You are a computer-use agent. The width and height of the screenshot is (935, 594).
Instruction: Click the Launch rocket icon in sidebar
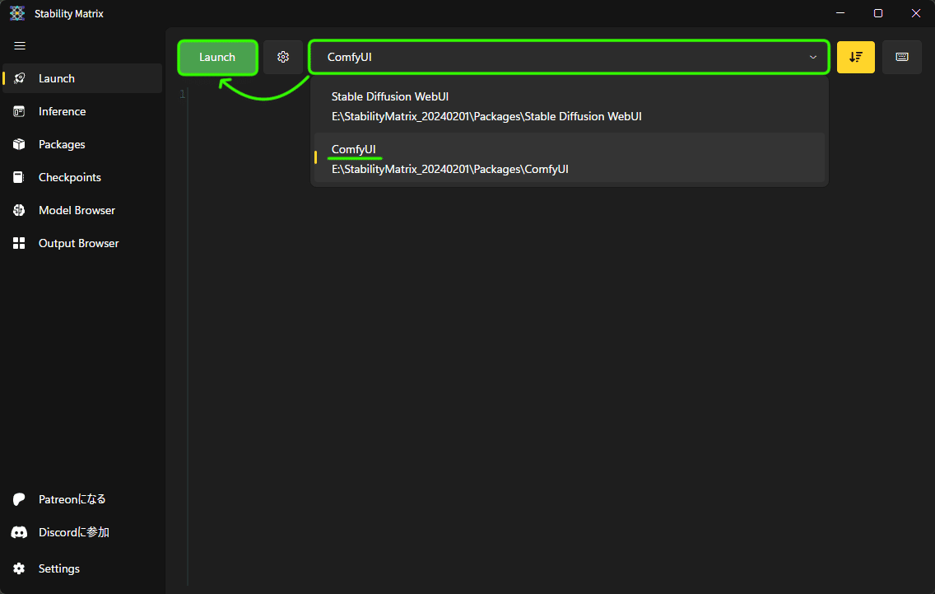[19, 78]
